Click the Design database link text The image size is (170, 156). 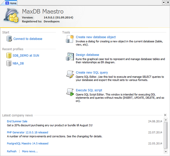click(x=87, y=55)
